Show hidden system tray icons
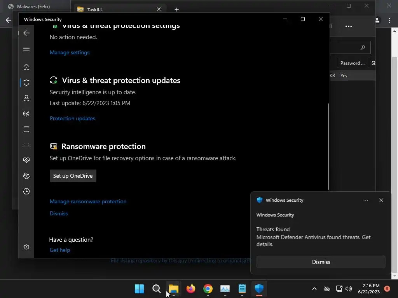398x298 pixels. point(314,289)
